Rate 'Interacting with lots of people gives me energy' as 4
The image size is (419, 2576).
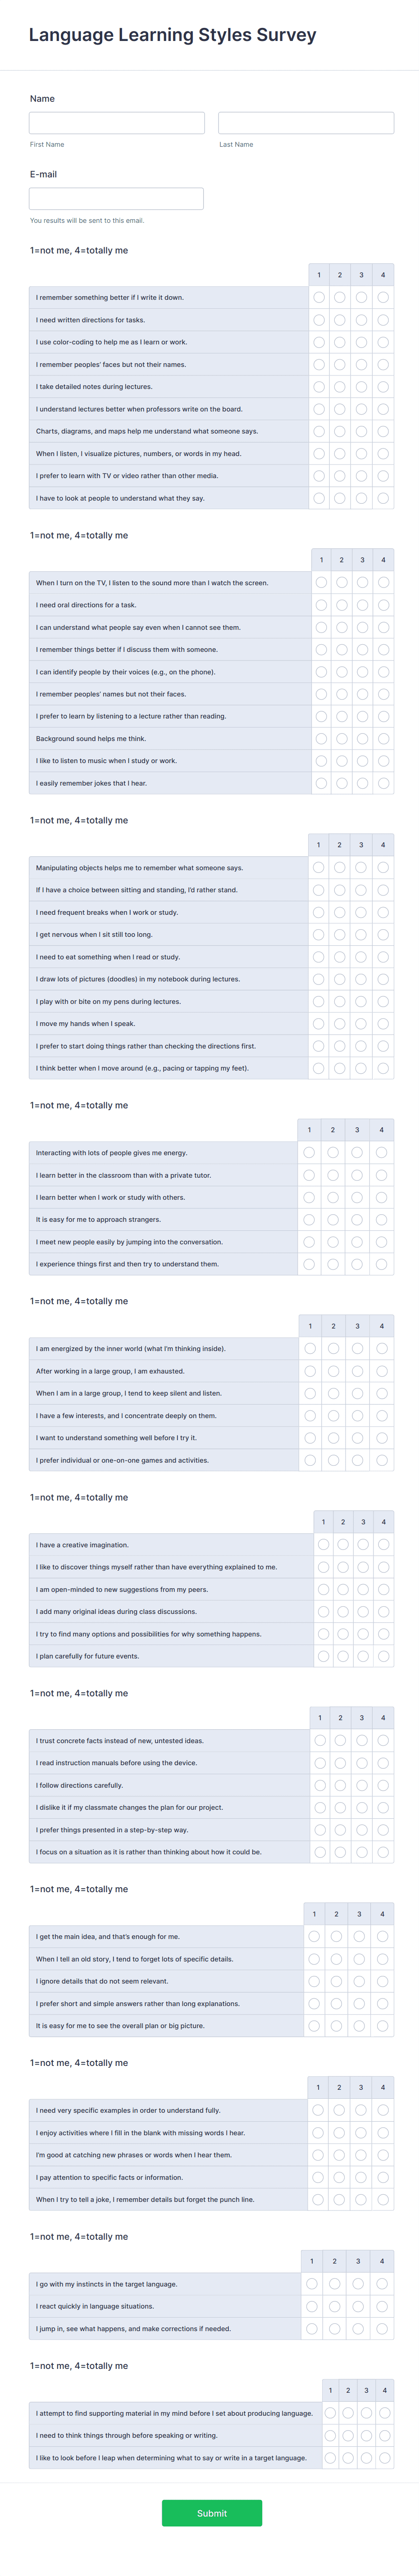coord(382,1151)
